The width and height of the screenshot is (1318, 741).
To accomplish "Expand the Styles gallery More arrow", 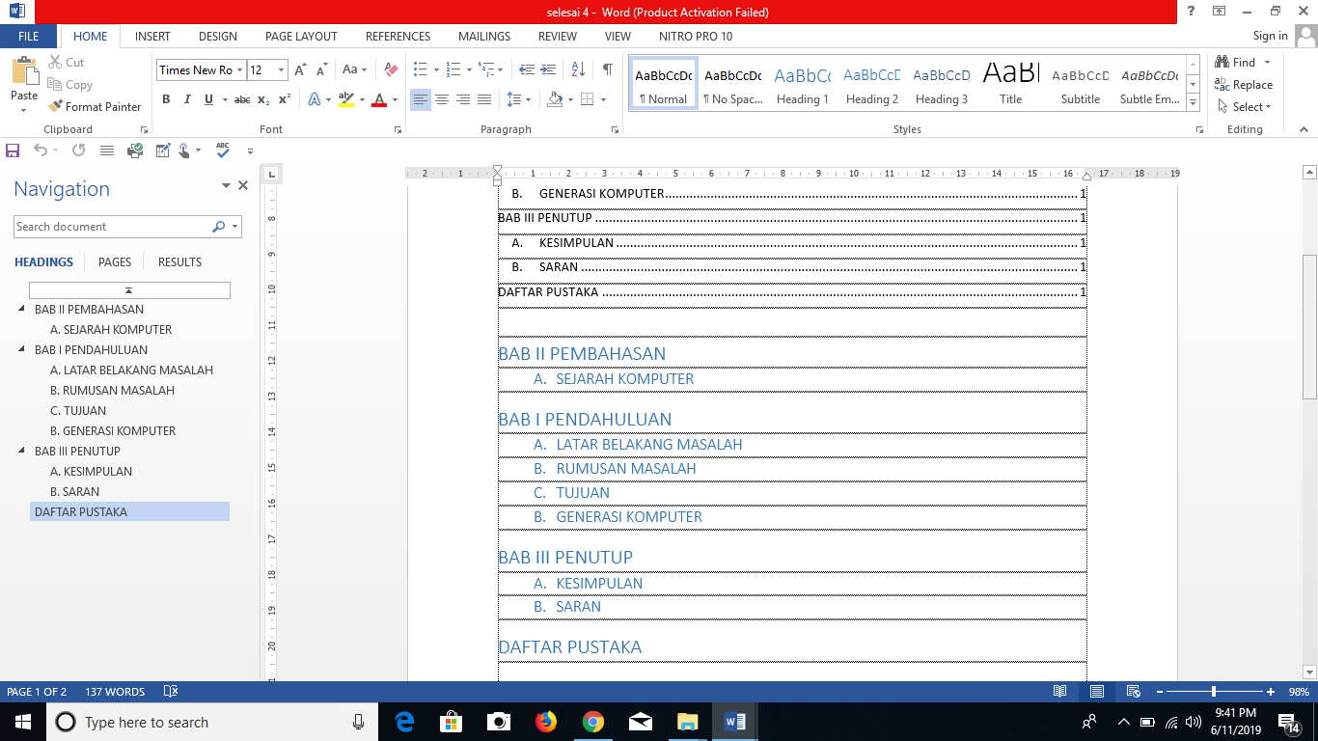I will 1194,102.
